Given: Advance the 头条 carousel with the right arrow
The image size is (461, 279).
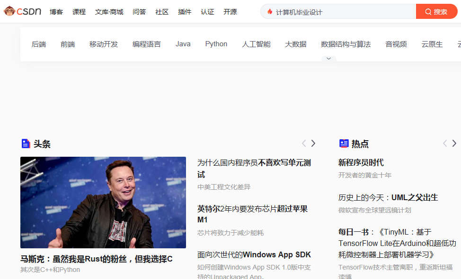Looking at the screenshot, I should point(313,143).
